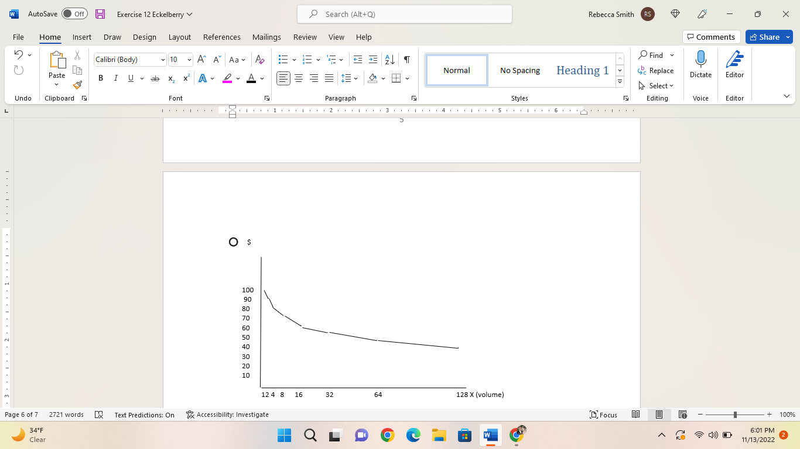The image size is (800, 449).
Task: Apply the black font color button
Action: point(251,78)
